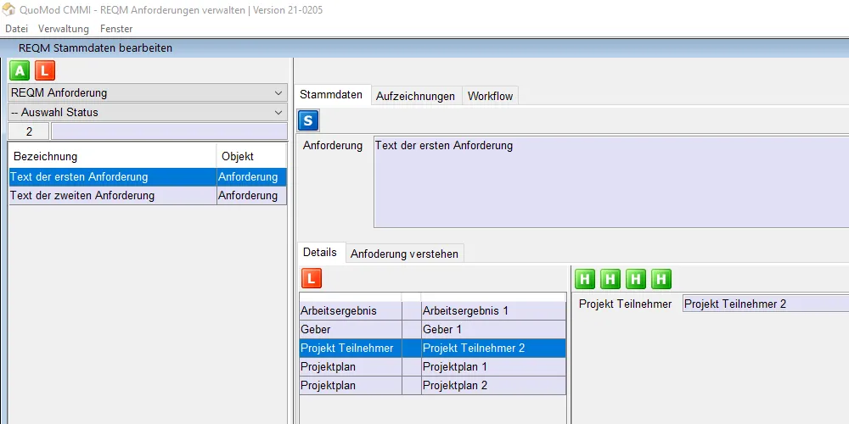Switch to the Aufzeichnungen tab
The height and width of the screenshot is (424, 849).
[x=415, y=96]
